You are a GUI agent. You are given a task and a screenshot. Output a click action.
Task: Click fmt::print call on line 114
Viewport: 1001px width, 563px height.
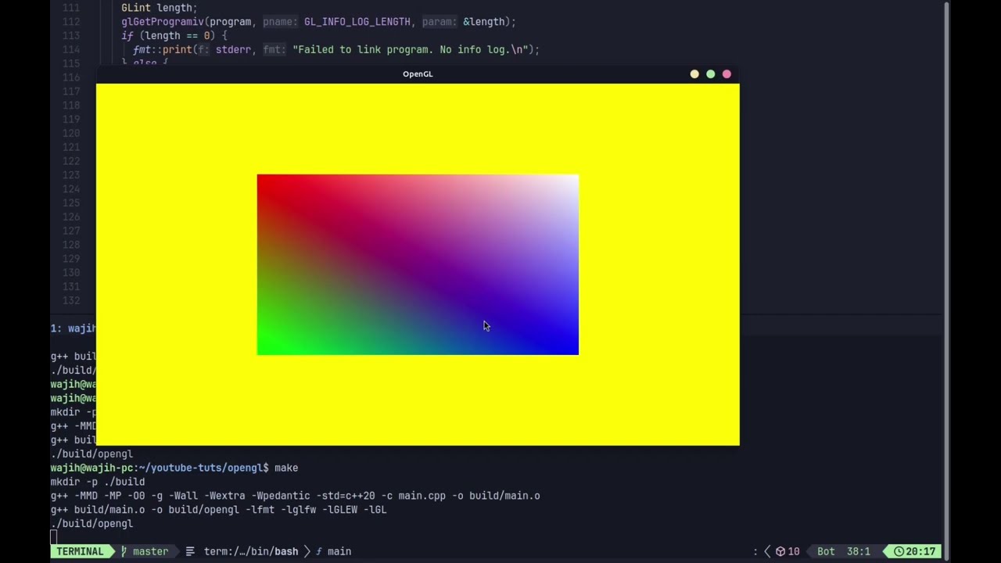pyautogui.click(x=163, y=50)
